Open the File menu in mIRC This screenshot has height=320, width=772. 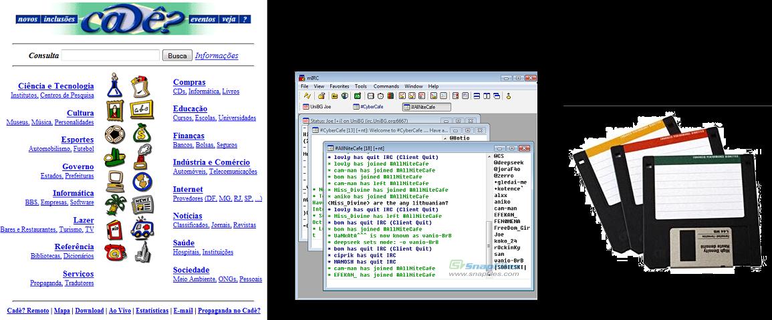pyautogui.click(x=305, y=86)
